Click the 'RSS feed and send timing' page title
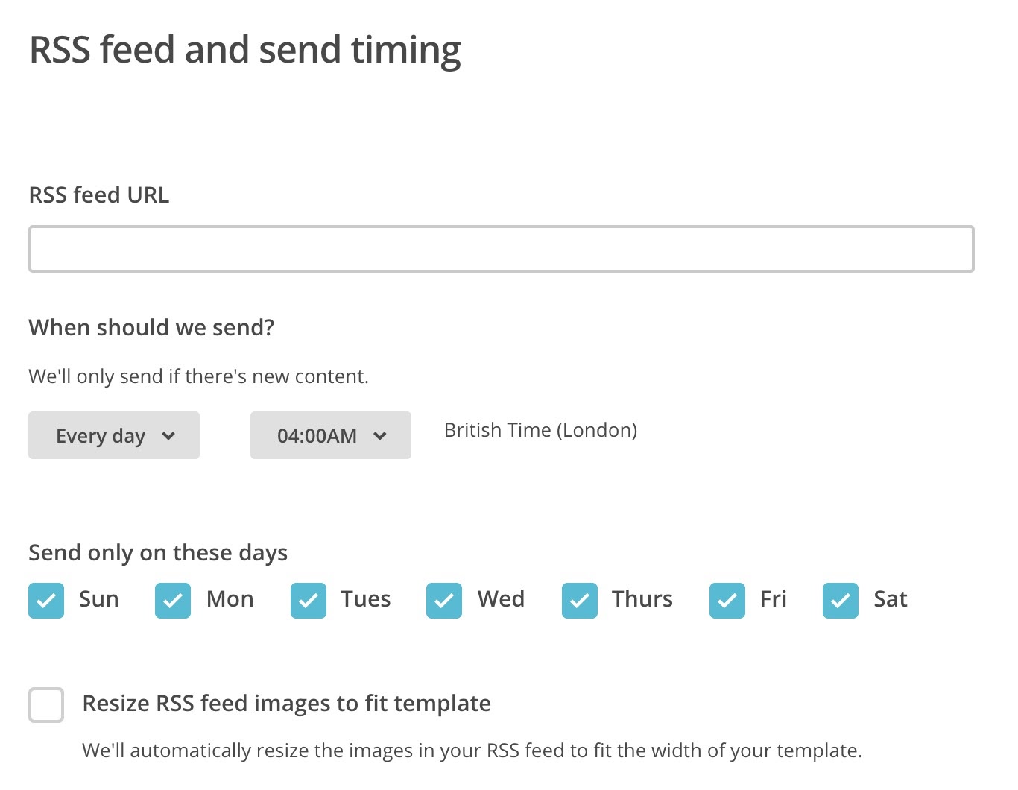 [245, 50]
